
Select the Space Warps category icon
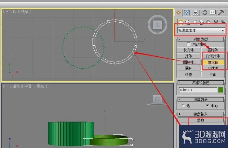(x=216, y=22)
